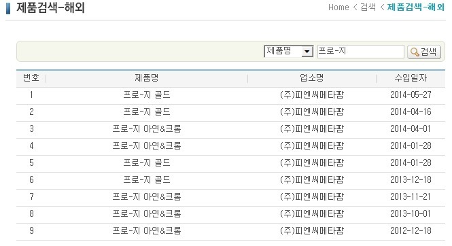Click the dropdown arrow beside 제품명
452x246 pixels.
(307, 52)
